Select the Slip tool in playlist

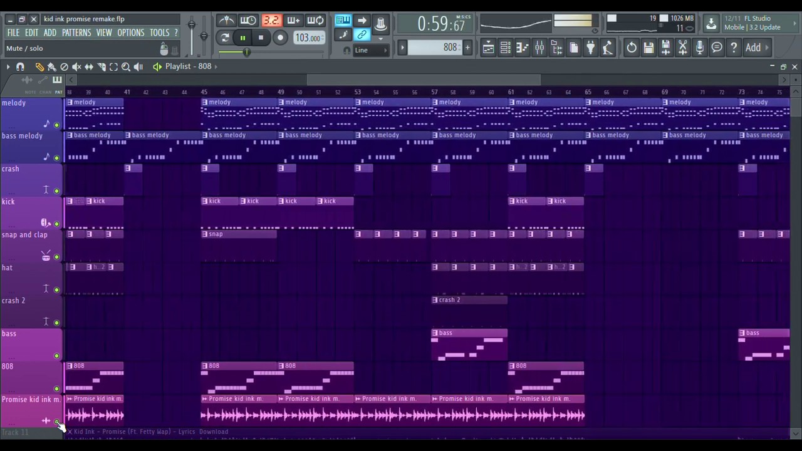point(89,66)
